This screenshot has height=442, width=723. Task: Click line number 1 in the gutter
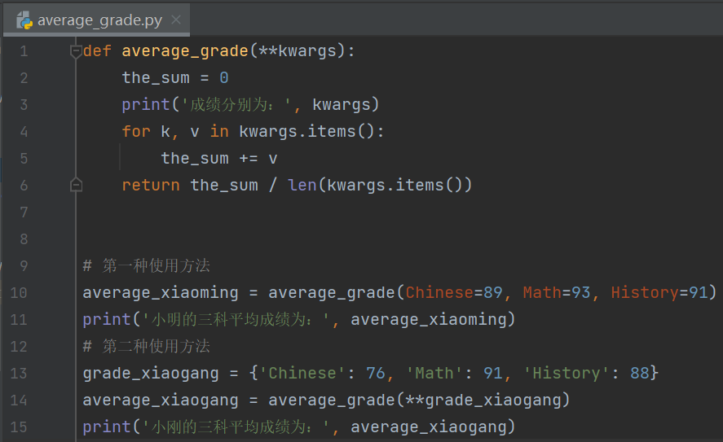[23, 51]
